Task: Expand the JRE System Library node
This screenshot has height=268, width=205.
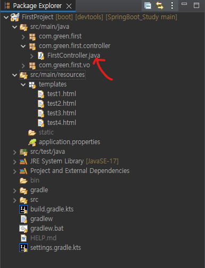Action: click(x=14, y=162)
